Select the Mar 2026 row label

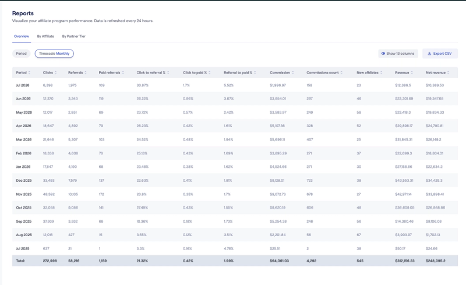23,139
